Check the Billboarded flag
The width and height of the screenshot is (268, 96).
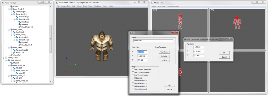point(133,78)
